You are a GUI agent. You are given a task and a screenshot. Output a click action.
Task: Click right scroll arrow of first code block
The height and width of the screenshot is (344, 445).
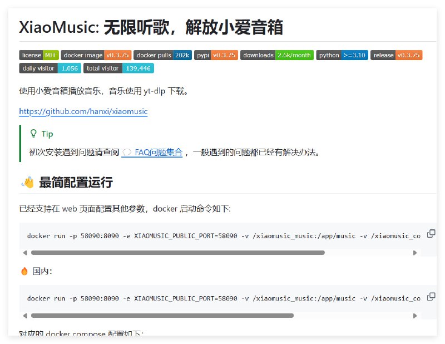[x=415, y=253]
